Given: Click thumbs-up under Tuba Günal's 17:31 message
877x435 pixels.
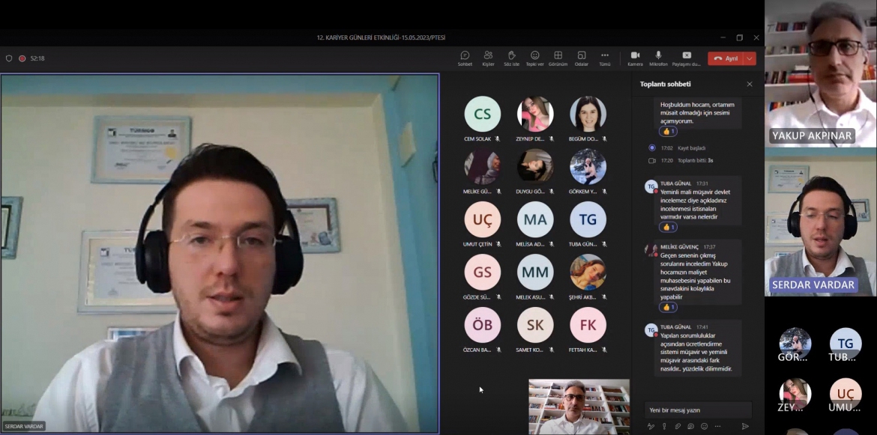Looking at the screenshot, I should 668,227.
